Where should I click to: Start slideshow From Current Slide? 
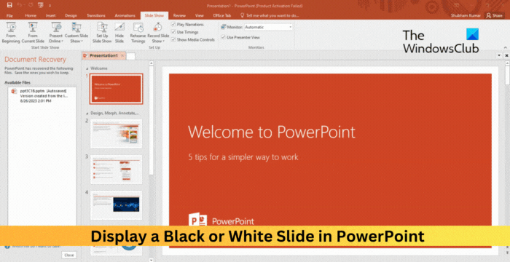click(33, 33)
